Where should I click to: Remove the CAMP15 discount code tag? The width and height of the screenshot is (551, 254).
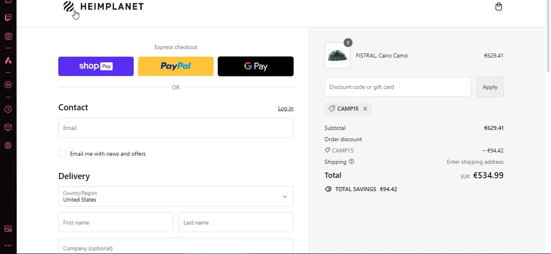click(365, 108)
